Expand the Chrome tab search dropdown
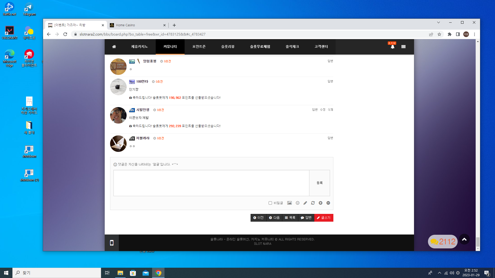495x278 pixels. tap(438, 22)
